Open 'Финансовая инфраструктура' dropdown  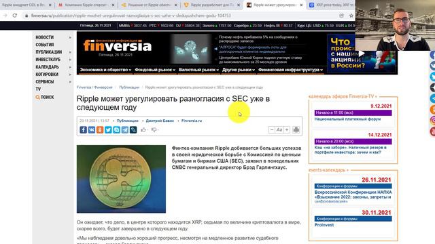(x=290, y=70)
